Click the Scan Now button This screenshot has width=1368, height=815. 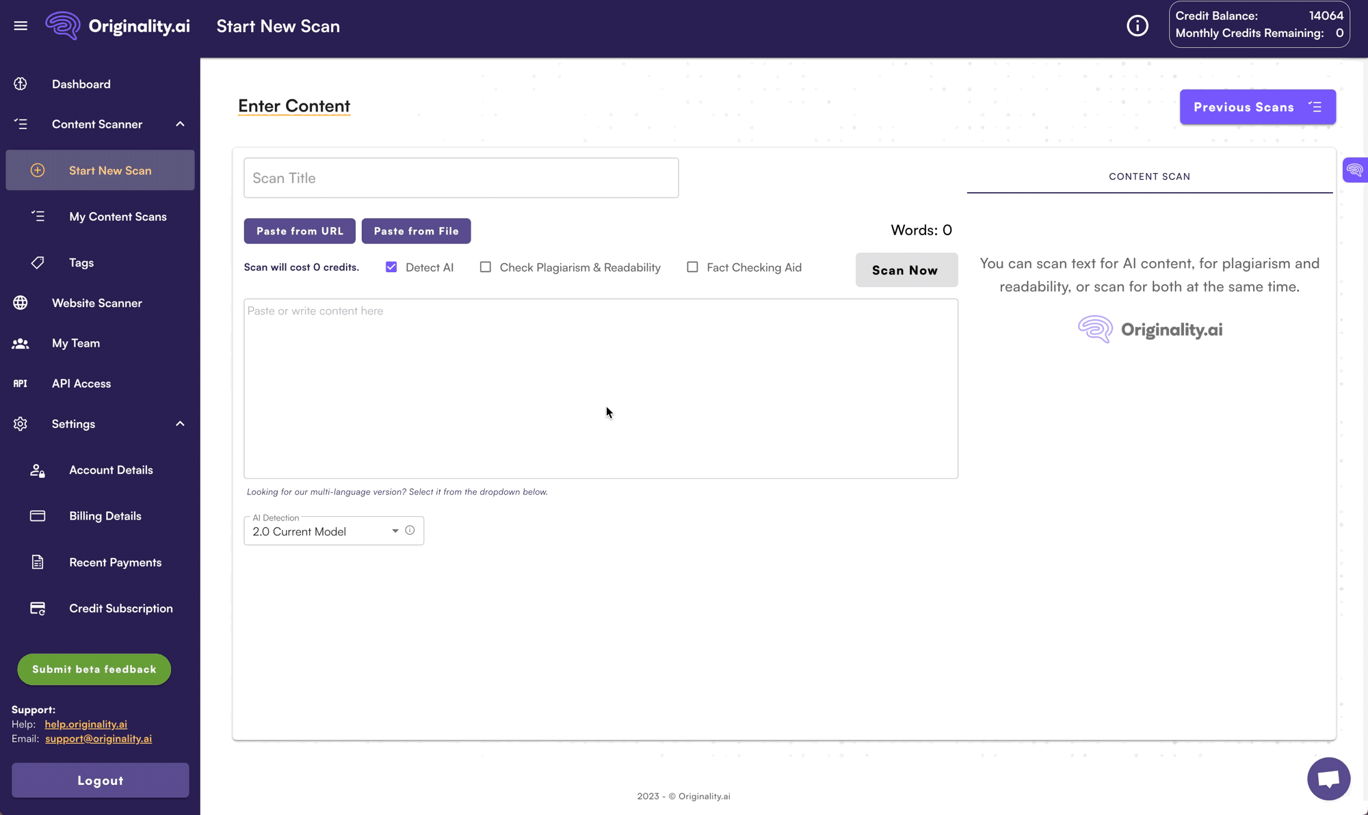pyautogui.click(x=905, y=269)
